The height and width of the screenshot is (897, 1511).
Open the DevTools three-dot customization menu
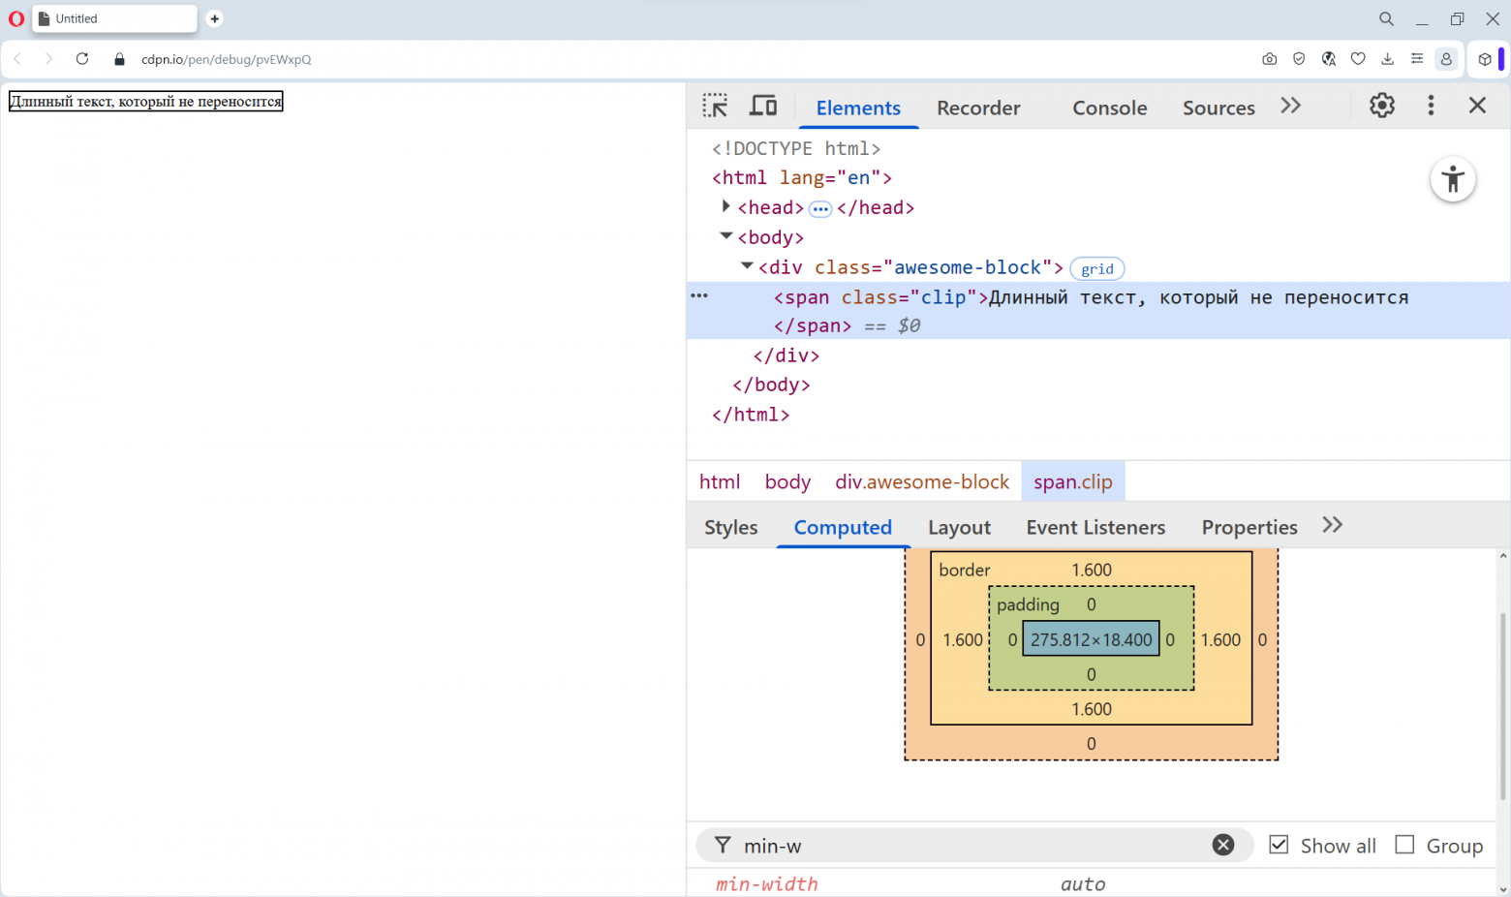(1431, 106)
